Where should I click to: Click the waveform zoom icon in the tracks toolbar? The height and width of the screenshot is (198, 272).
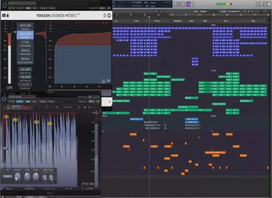[244, 11]
